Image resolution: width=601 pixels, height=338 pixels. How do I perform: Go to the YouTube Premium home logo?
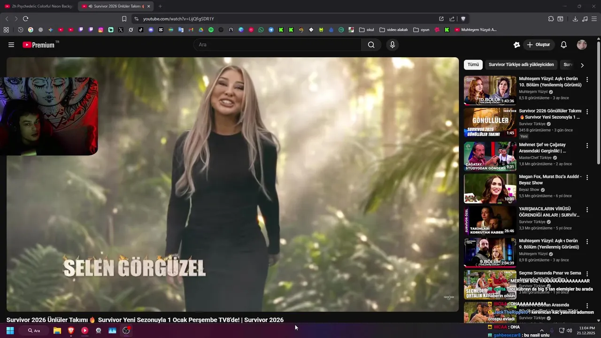click(x=39, y=45)
